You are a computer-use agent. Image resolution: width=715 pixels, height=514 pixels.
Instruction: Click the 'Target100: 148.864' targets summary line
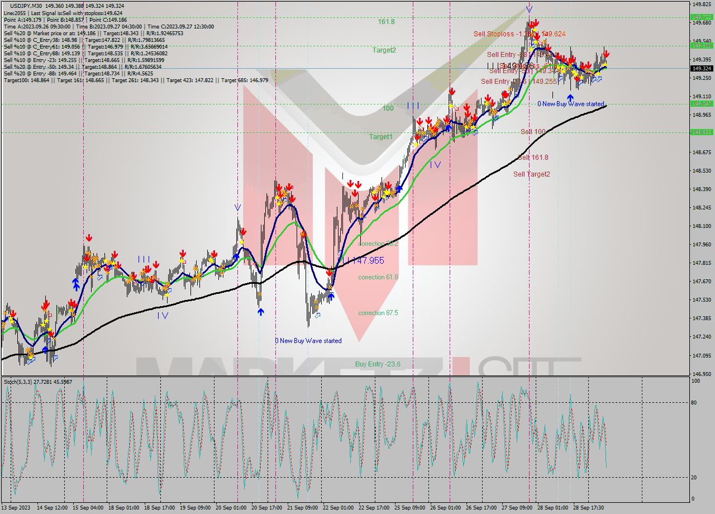tap(136, 80)
